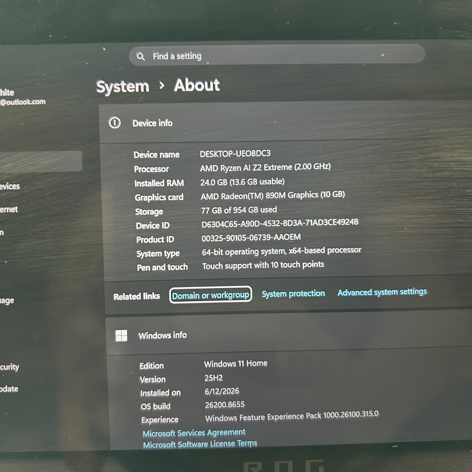Click the Graphics card label

coord(159,197)
